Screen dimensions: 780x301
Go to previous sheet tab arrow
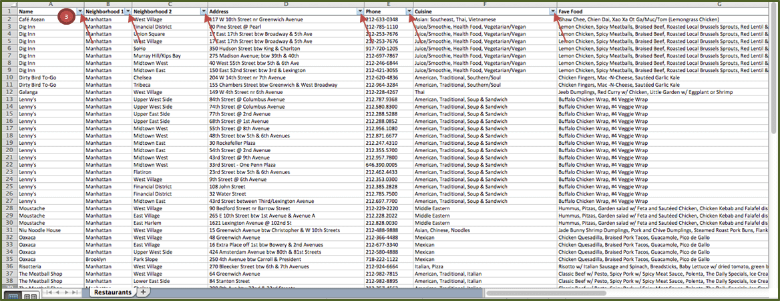click(58, 292)
